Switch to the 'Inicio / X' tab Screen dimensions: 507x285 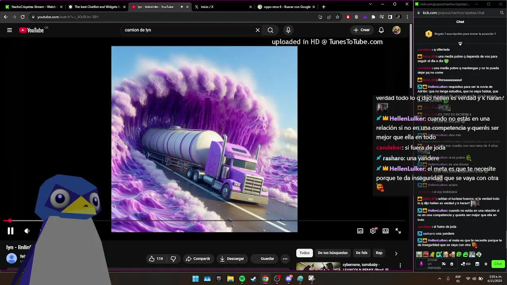coord(223,7)
